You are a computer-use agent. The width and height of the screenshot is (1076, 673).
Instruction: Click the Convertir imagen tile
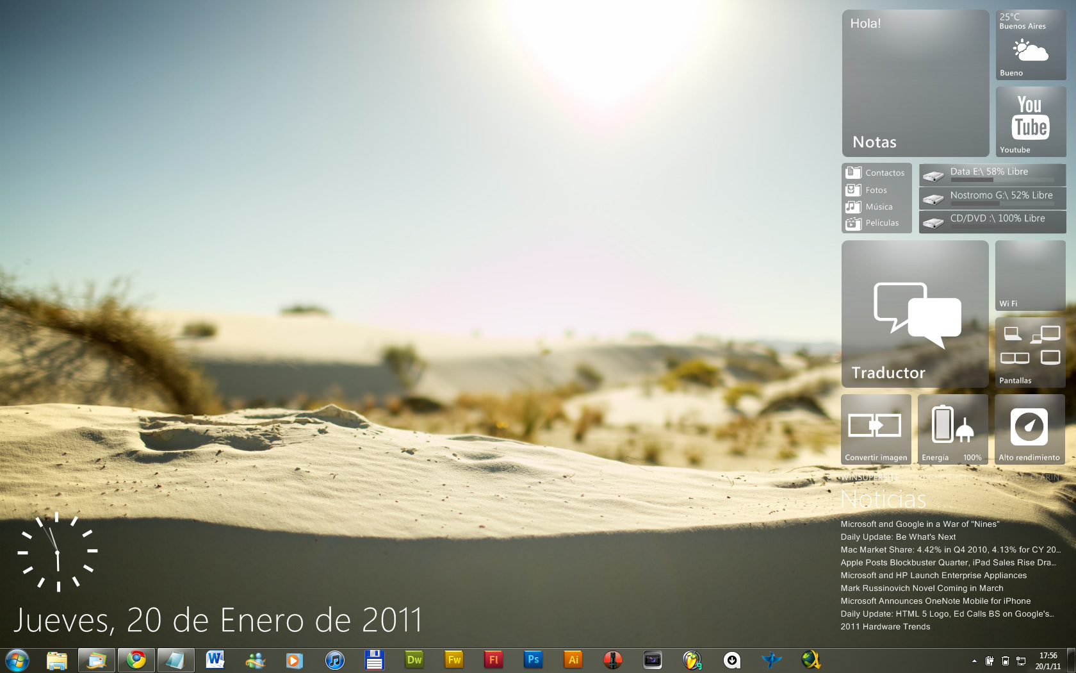coord(876,429)
